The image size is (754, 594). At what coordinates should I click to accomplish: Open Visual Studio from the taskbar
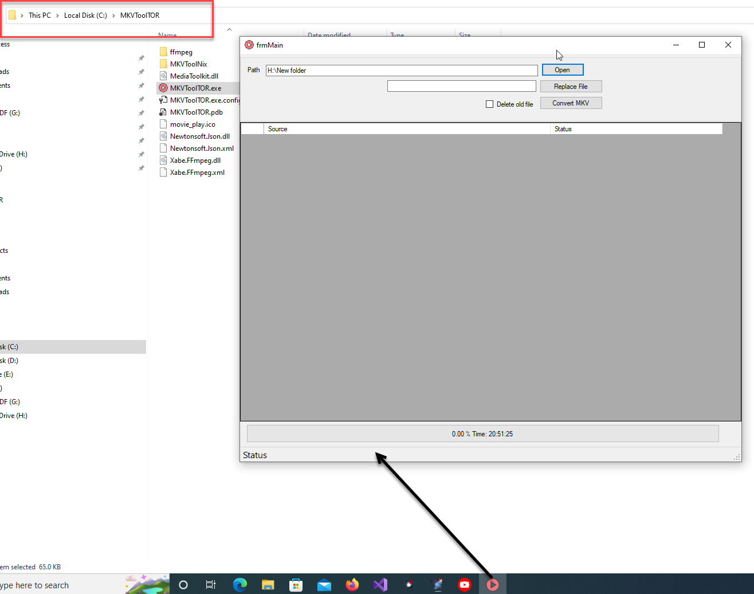click(x=380, y=585)
